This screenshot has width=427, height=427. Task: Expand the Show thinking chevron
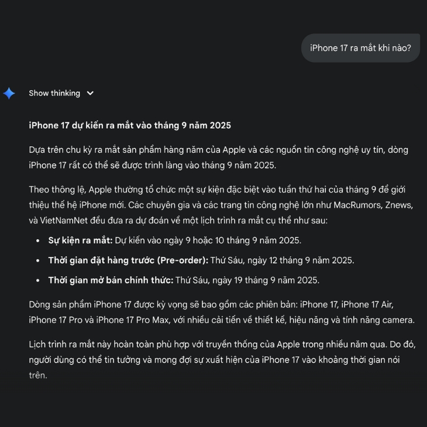[x=90, y=93]
